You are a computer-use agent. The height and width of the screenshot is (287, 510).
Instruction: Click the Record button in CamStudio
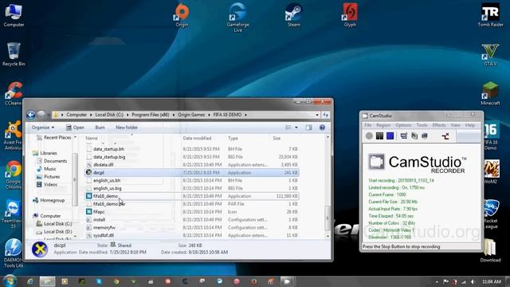(369, 136)
